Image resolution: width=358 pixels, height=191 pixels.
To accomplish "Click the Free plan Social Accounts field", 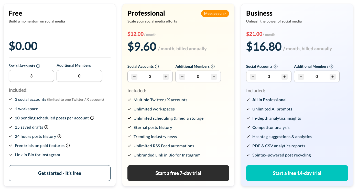I will pos(31,76).
